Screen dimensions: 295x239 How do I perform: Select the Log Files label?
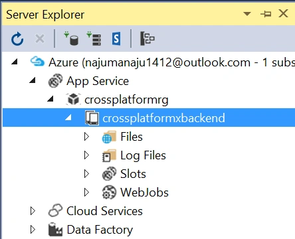(143, 155)
